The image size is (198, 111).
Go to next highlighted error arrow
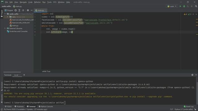[196, 14]
